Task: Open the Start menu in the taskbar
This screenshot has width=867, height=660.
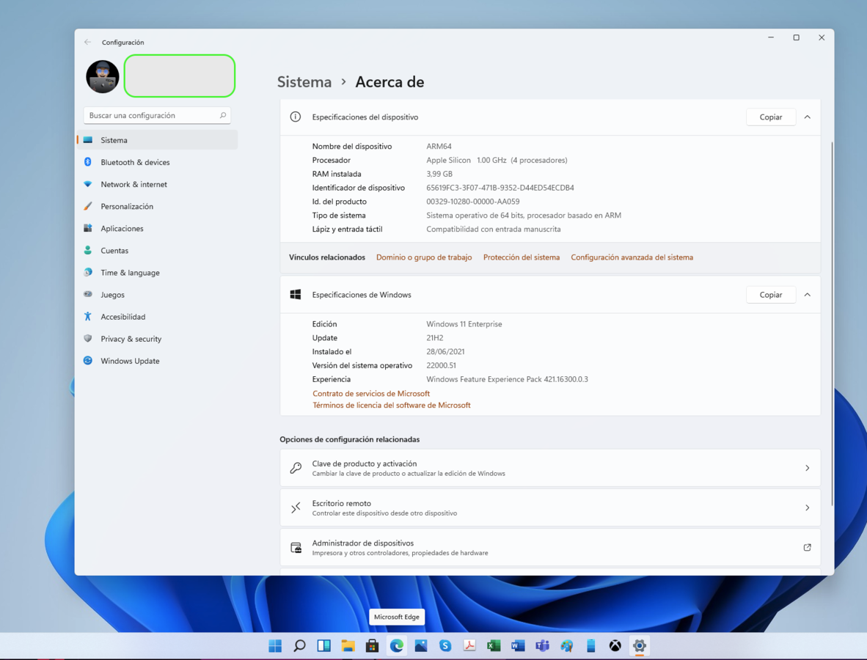Action: 275,645
